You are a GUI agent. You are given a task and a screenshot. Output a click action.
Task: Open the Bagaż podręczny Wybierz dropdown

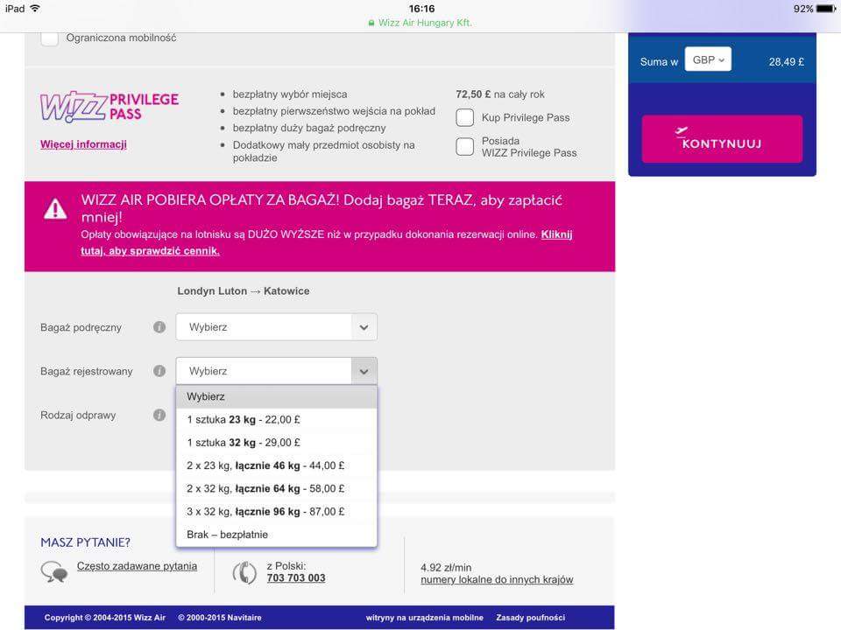pos(276,326)
